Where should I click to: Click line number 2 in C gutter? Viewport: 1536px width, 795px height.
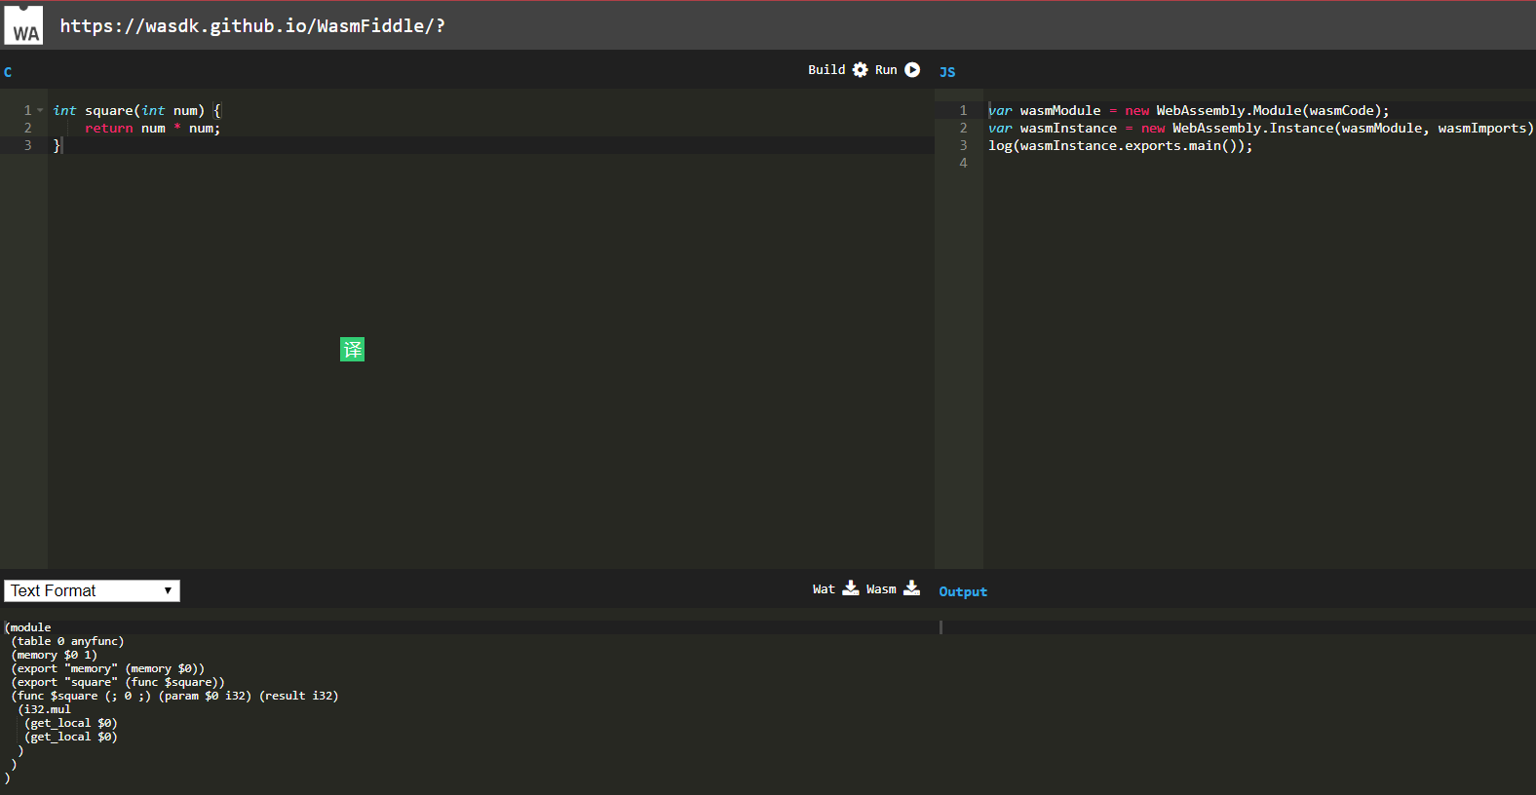[x=27, y=129]
